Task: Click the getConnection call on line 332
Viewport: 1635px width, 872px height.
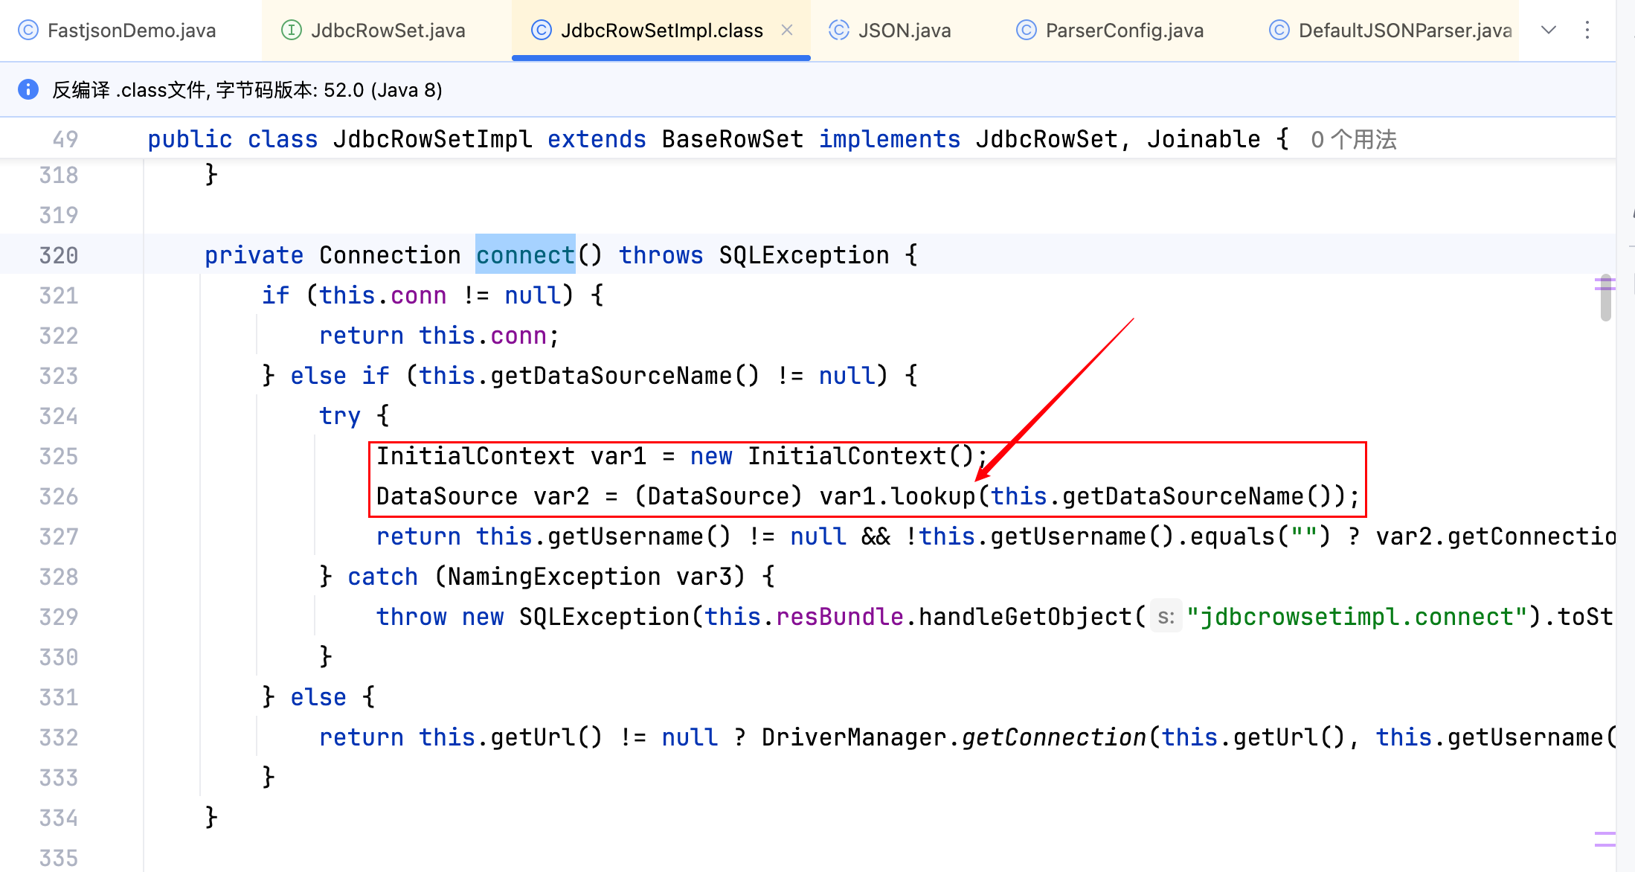Action: (1053, 737)
